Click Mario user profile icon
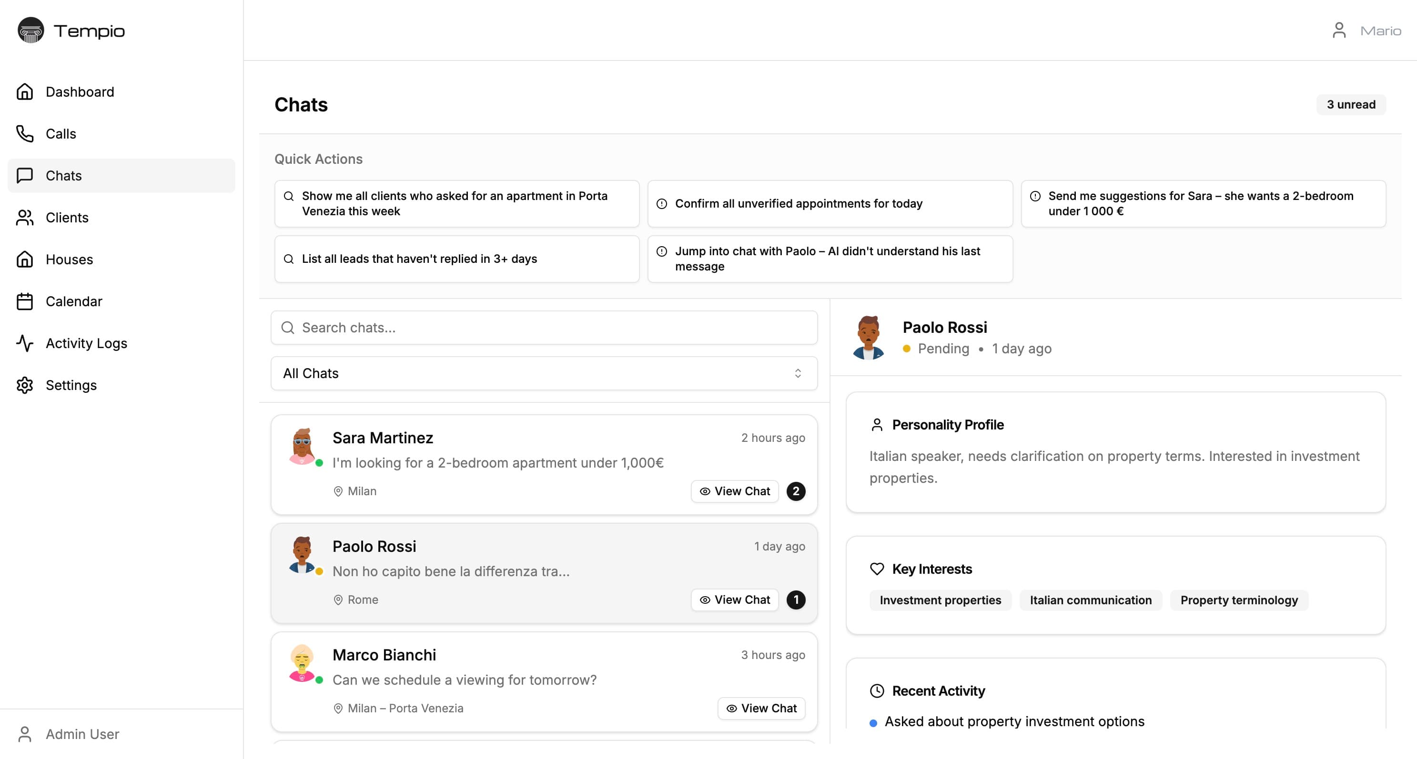This screenshot has height=759, width=1417. [1339, 30]
